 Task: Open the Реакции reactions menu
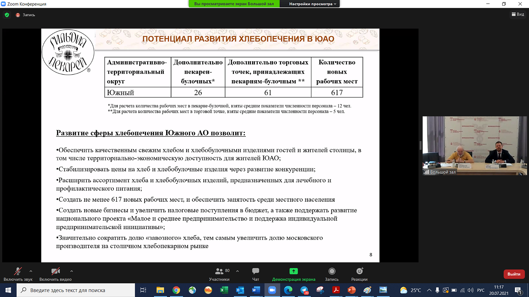[x=359, y=274]
